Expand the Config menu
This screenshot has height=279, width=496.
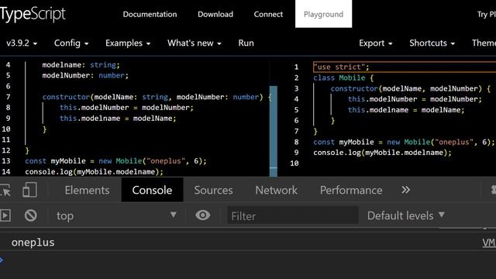tap(71, 43)
